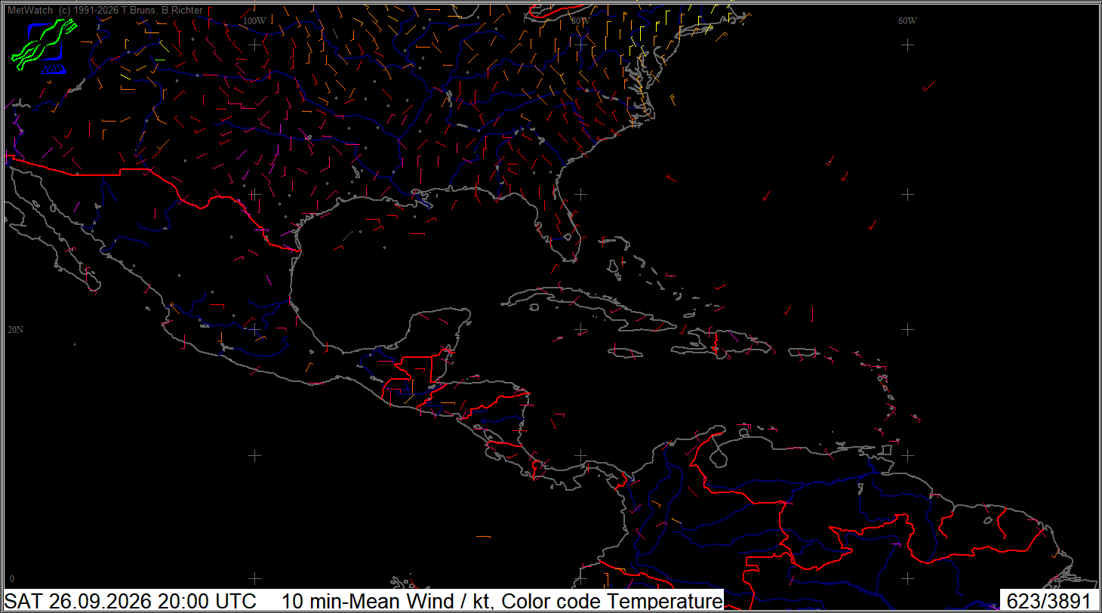The width and height of the screenshot is (1102, 613).
Task: Click the lone gray wind barb in North Atlantic
Action: tap(929, 86)
